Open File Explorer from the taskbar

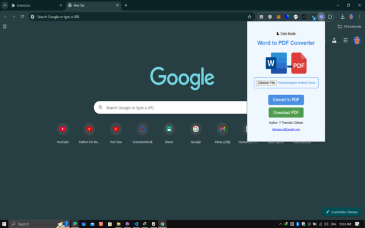coord(119,224)
